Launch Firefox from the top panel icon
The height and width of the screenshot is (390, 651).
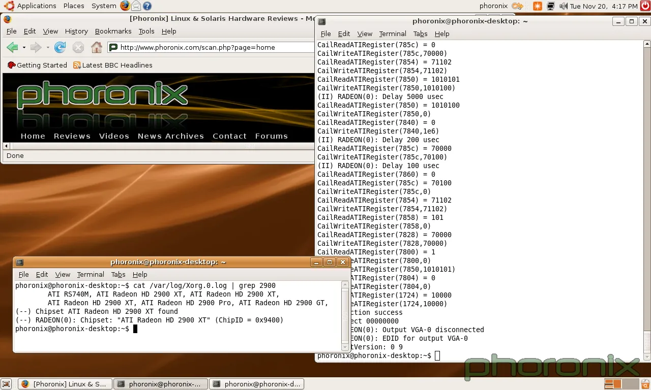click(x=125, y=6)
